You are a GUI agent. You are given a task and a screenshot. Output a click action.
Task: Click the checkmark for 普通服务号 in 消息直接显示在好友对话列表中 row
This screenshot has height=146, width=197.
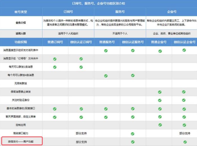point(106,51)
